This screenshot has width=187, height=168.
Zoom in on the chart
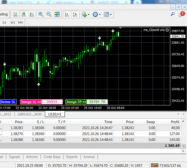[41, 14]
